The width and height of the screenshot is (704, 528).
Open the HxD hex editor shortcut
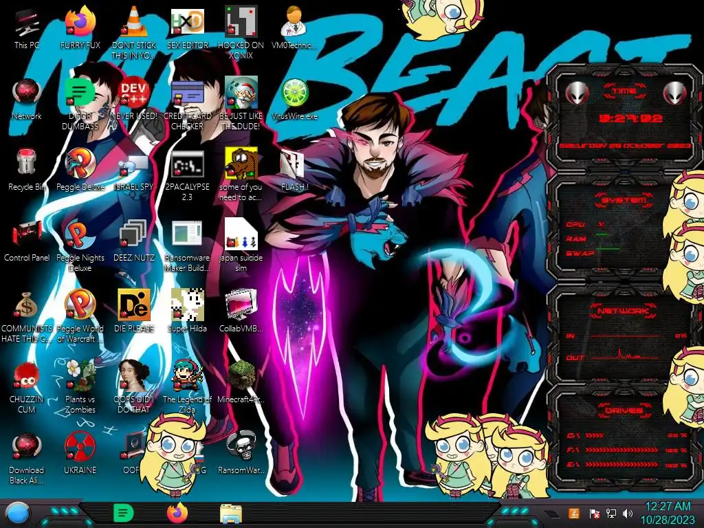click(x=188, y=27)
